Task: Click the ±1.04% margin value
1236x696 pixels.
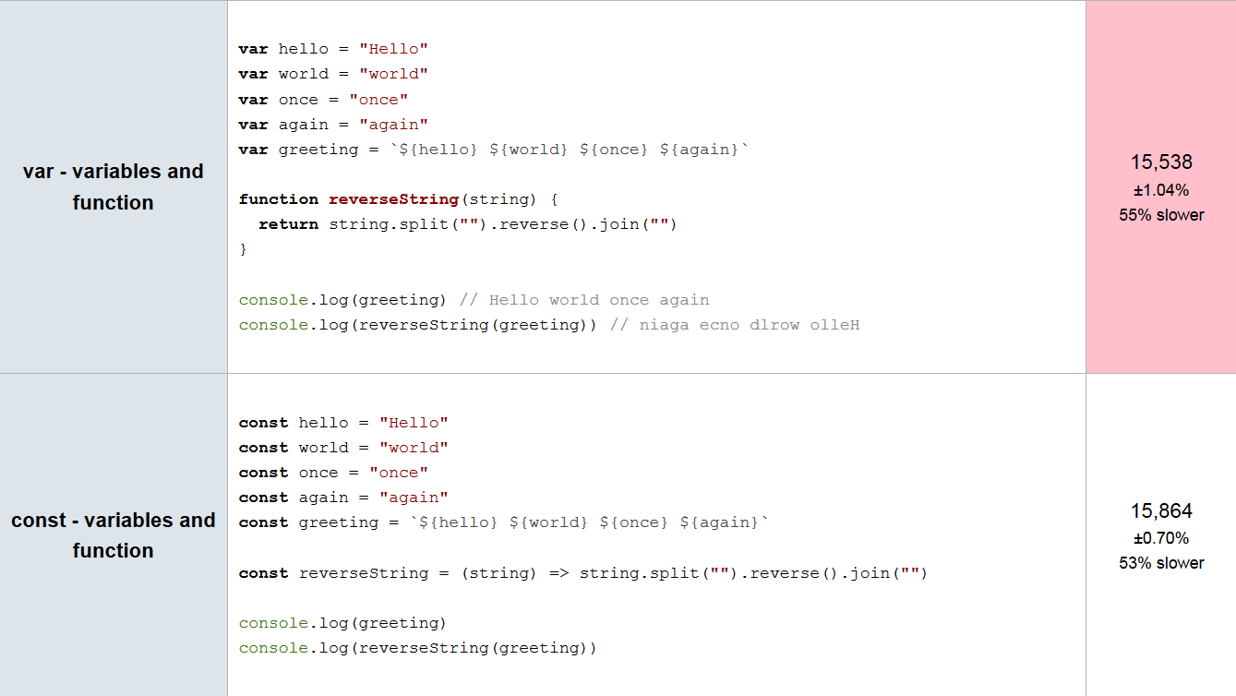Action: pos(1161,191)
